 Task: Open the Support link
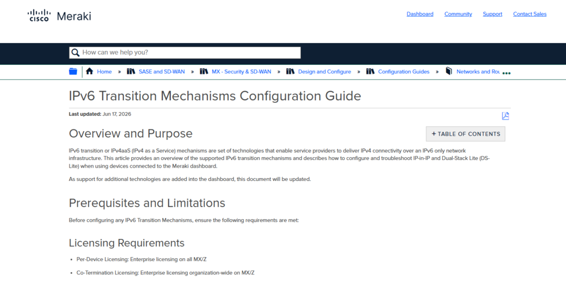[x=492, y=14]
